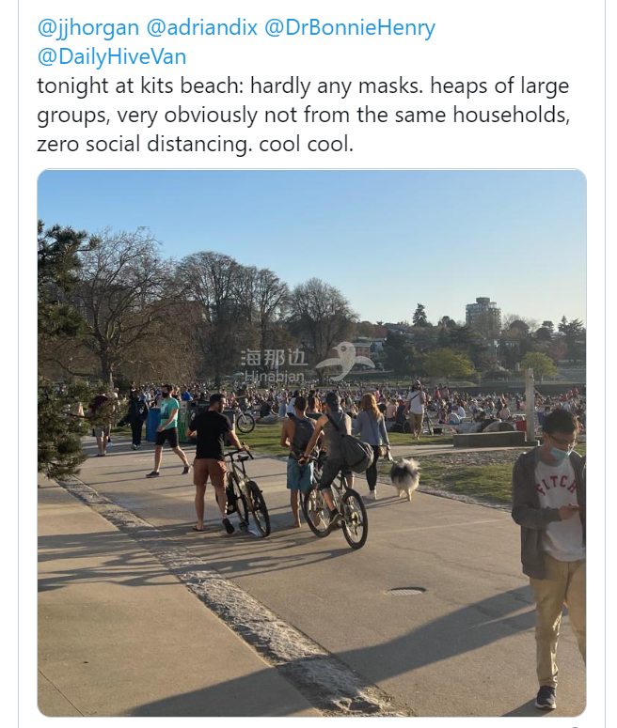The image size is (617, 728).
Task: Click the line mentioning 'same households'
Action: tap(304, 116)
